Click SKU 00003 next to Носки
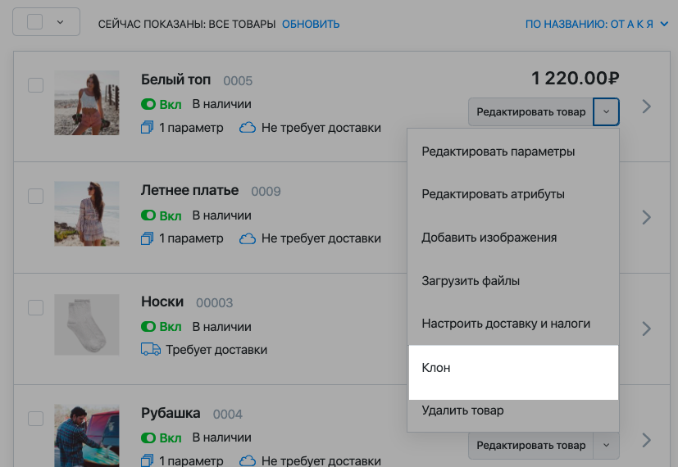This screenshot has width=678, height=467. point(215,303)
